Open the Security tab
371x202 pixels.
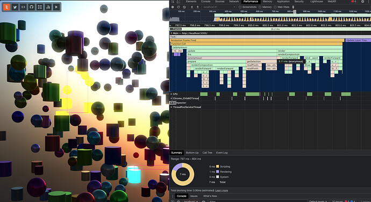tap(299, 2)
